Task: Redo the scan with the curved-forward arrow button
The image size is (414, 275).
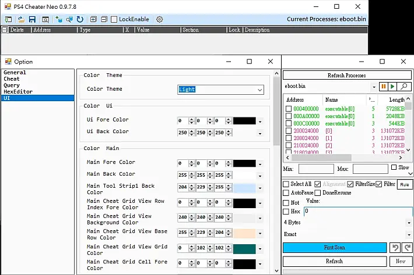Action: tap(407, 248)
